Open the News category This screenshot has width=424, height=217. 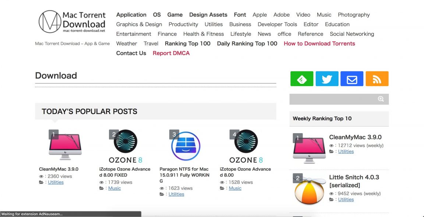264,34
